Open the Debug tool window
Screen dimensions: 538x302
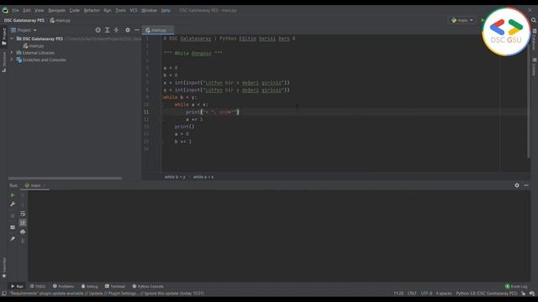tap(90, 286)
